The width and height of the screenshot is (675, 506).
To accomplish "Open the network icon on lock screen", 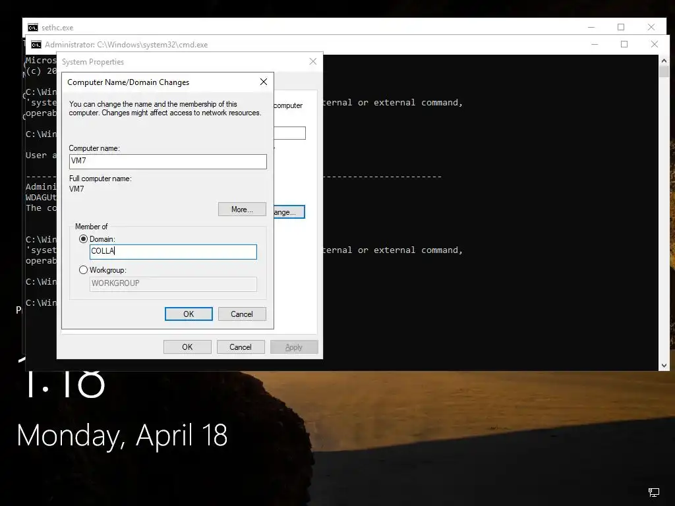I will (x=653, y=492).
